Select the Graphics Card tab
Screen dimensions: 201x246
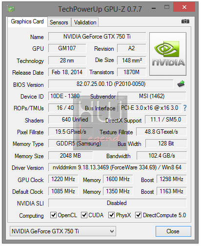27,21
